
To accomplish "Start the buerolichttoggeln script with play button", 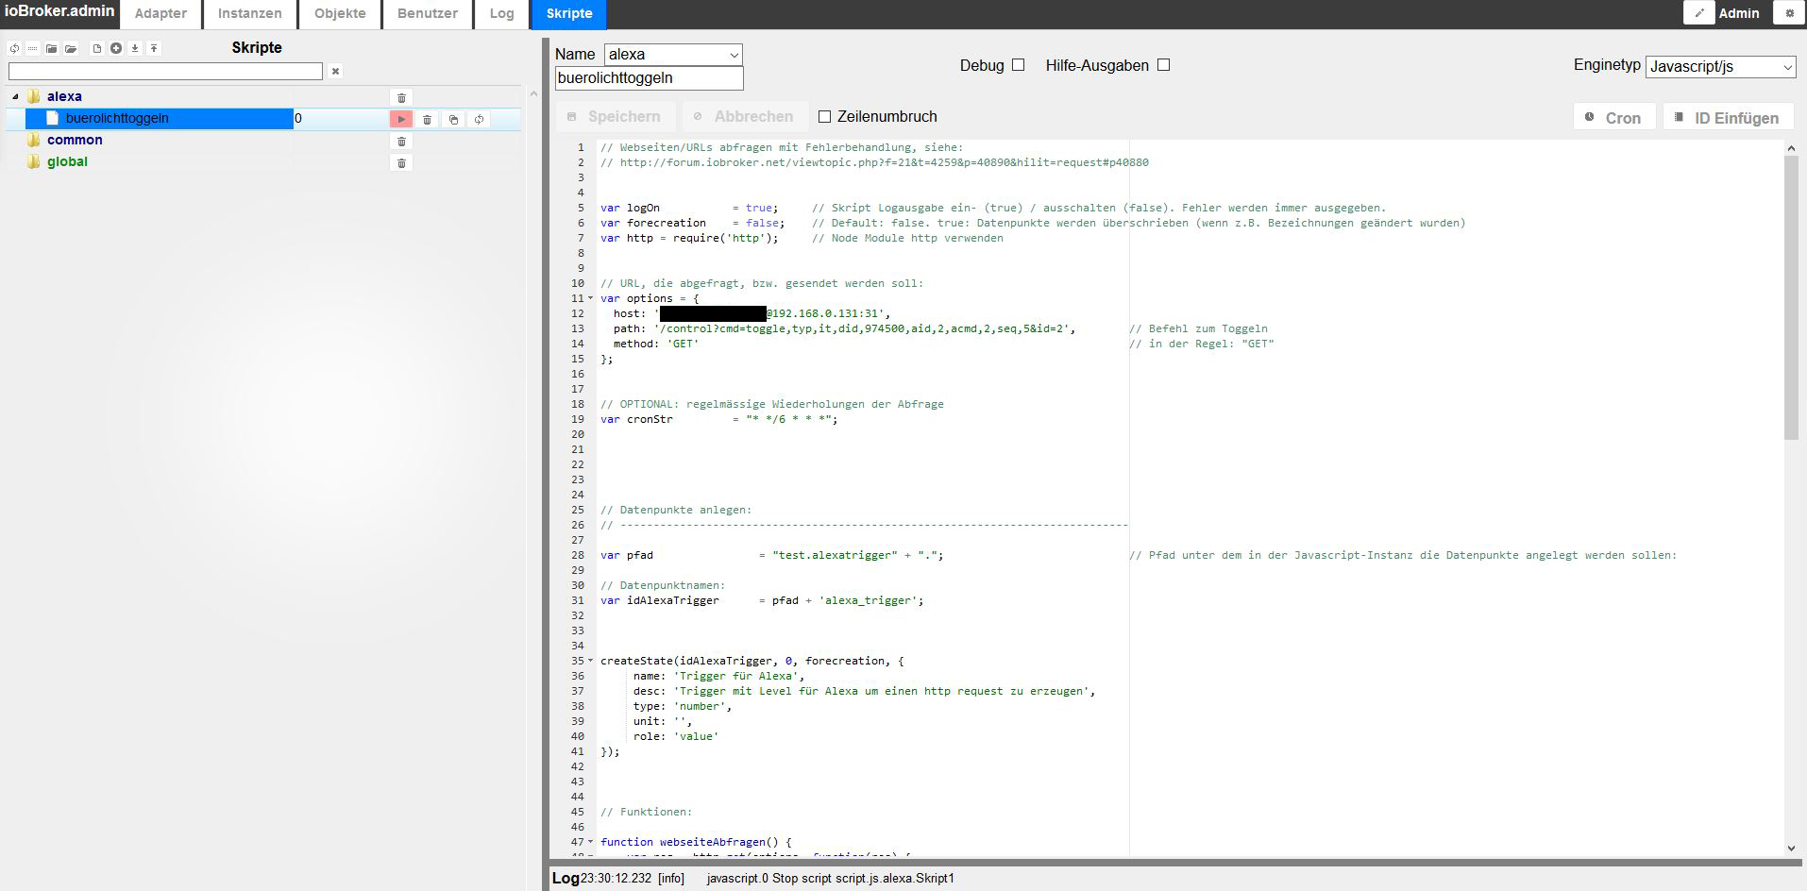I will [x=401, y=119].
